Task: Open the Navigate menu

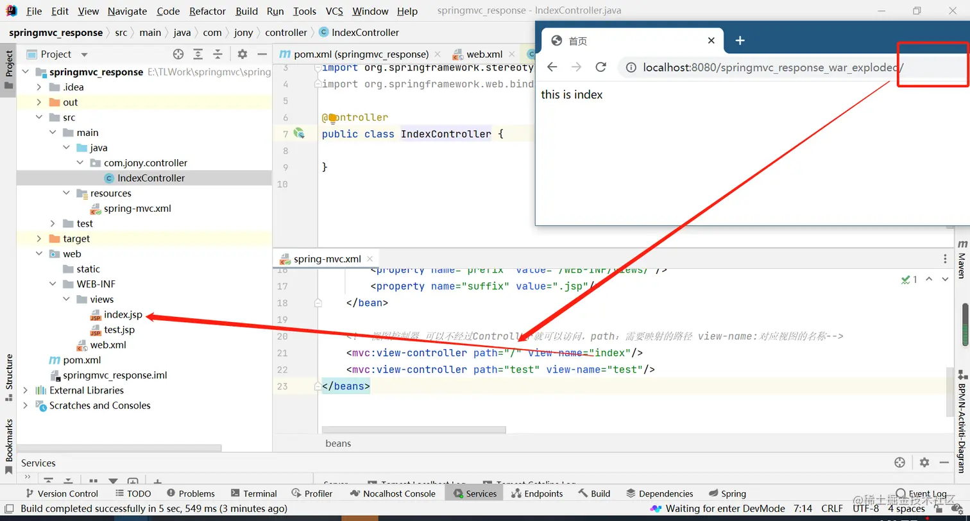Action: click(x=127, y=11)
